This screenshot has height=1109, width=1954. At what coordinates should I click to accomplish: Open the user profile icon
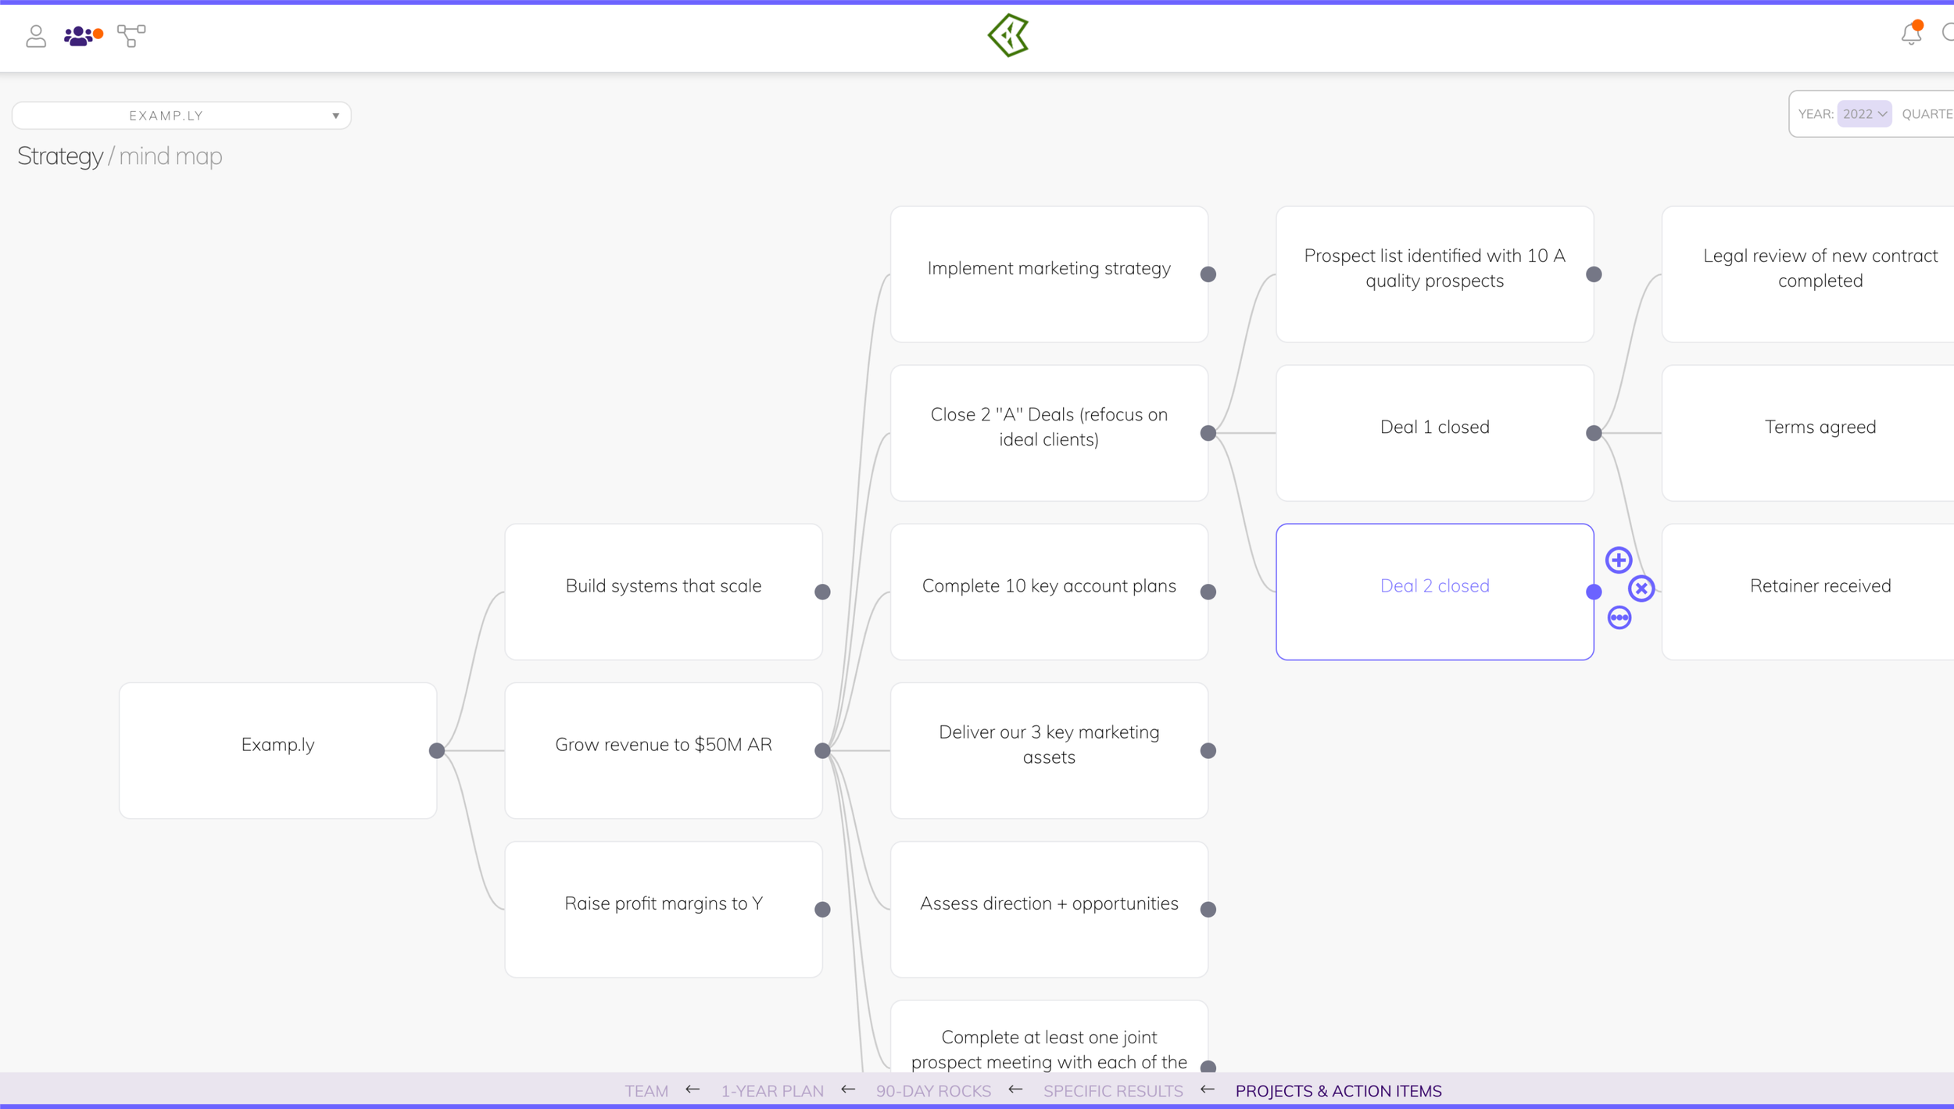click(x=36, y=36)
